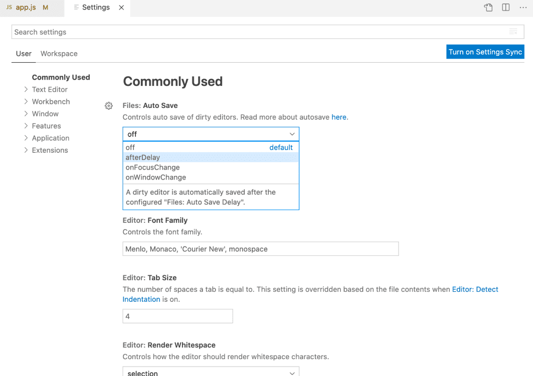
Task: Open Settings JSON file icon
Action: pos(489,7)
